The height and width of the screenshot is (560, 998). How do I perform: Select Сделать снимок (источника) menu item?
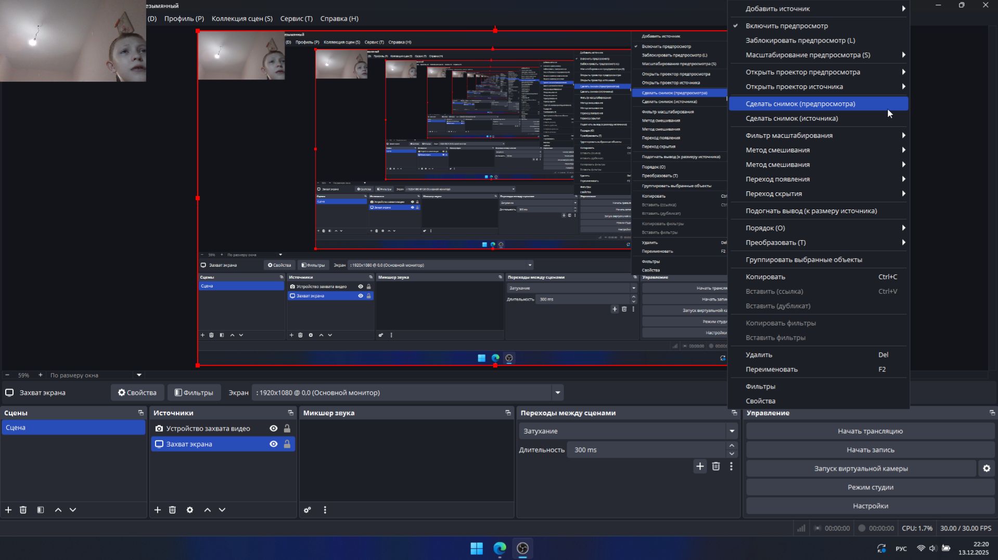coord(791,119)
